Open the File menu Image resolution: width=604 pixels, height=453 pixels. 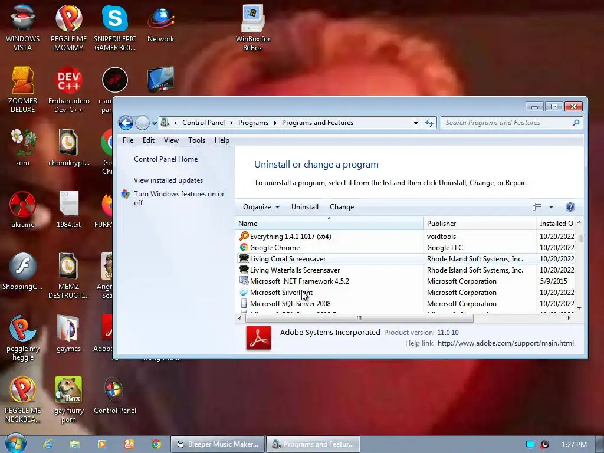click(128, 140)
